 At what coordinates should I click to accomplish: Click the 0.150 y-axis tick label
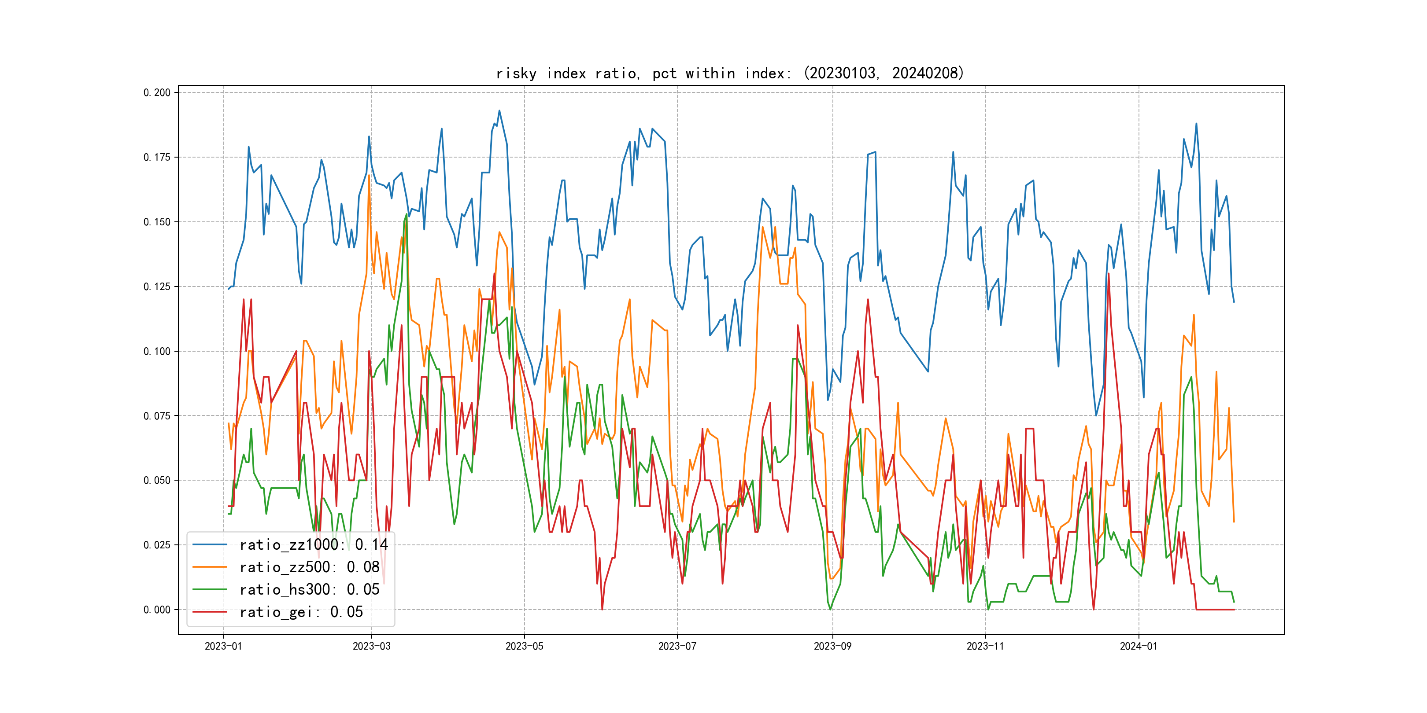point(157,222)
